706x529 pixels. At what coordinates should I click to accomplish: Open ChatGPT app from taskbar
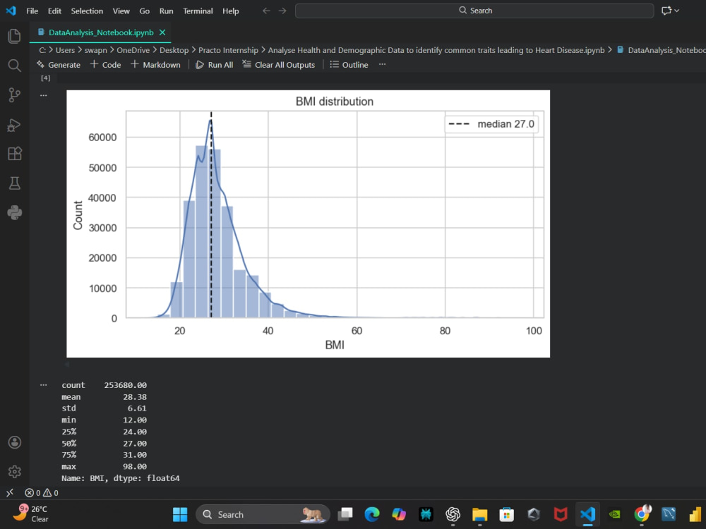453,514
